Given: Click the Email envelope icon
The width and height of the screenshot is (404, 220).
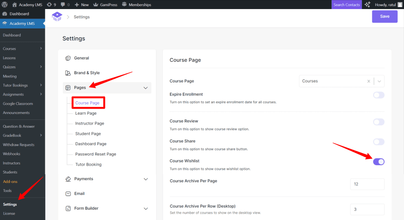Looking at the screenshot, I should (x=68, y=194).
